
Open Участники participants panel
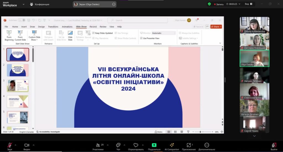(x=98, y=146)
